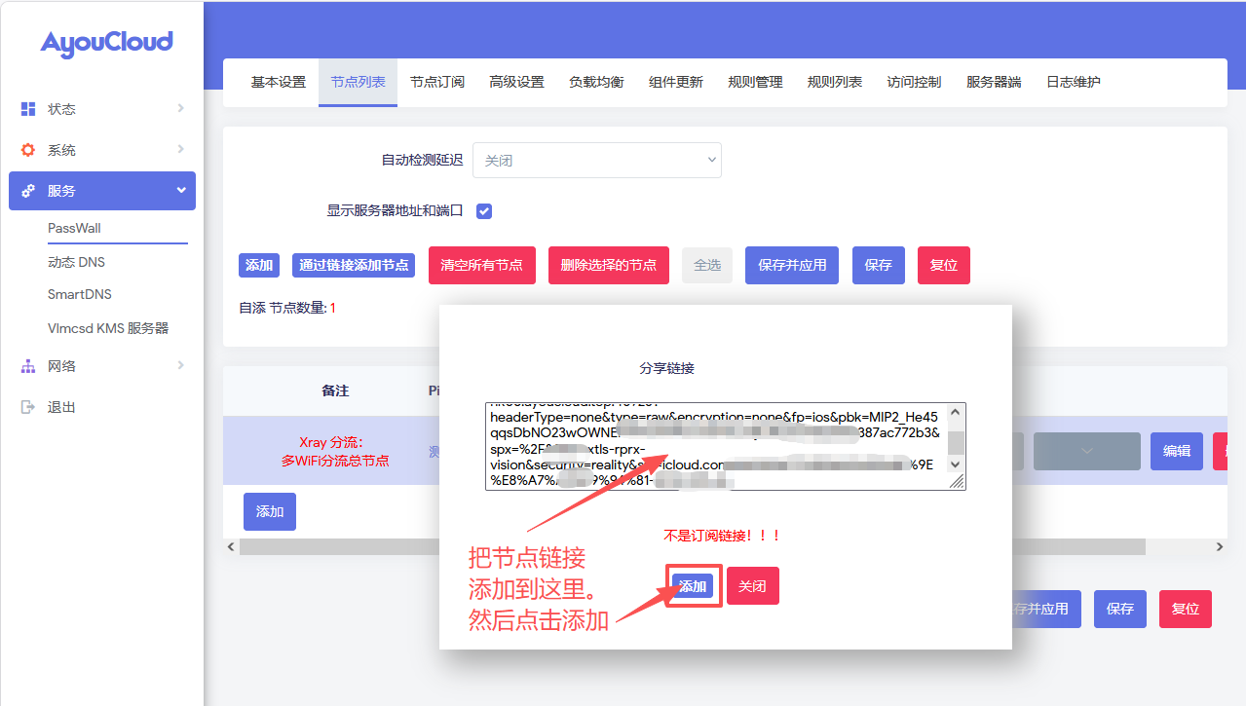Click the 系统 gear icon in sidebar

(28, 150)
